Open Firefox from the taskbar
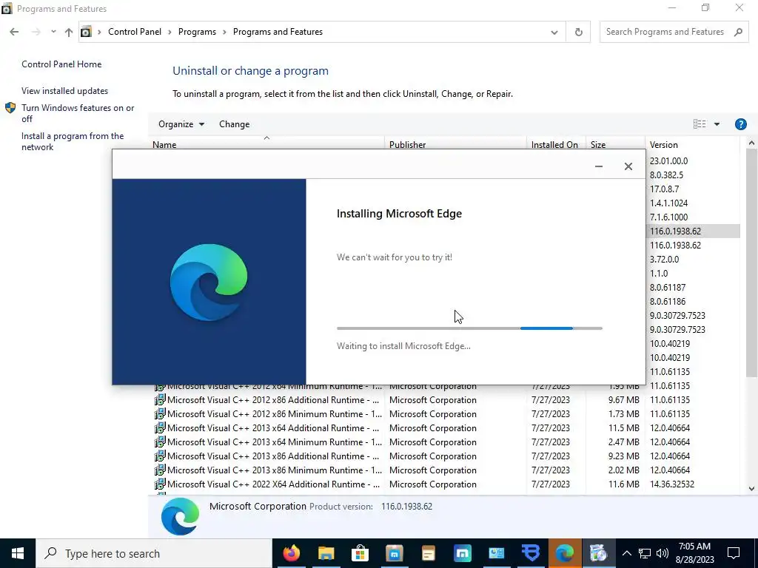This screenshot has height=568, width=758. [292, 553]
